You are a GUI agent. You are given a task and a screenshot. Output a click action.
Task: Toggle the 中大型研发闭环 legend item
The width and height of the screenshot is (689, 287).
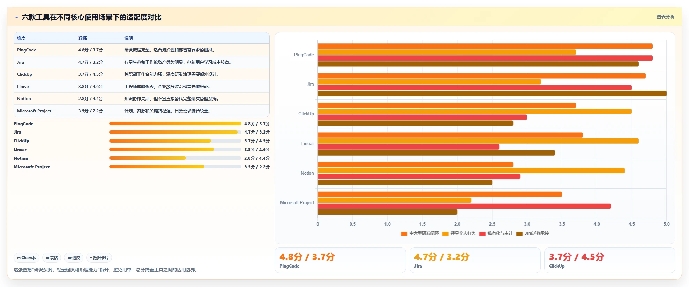[420, 233]
